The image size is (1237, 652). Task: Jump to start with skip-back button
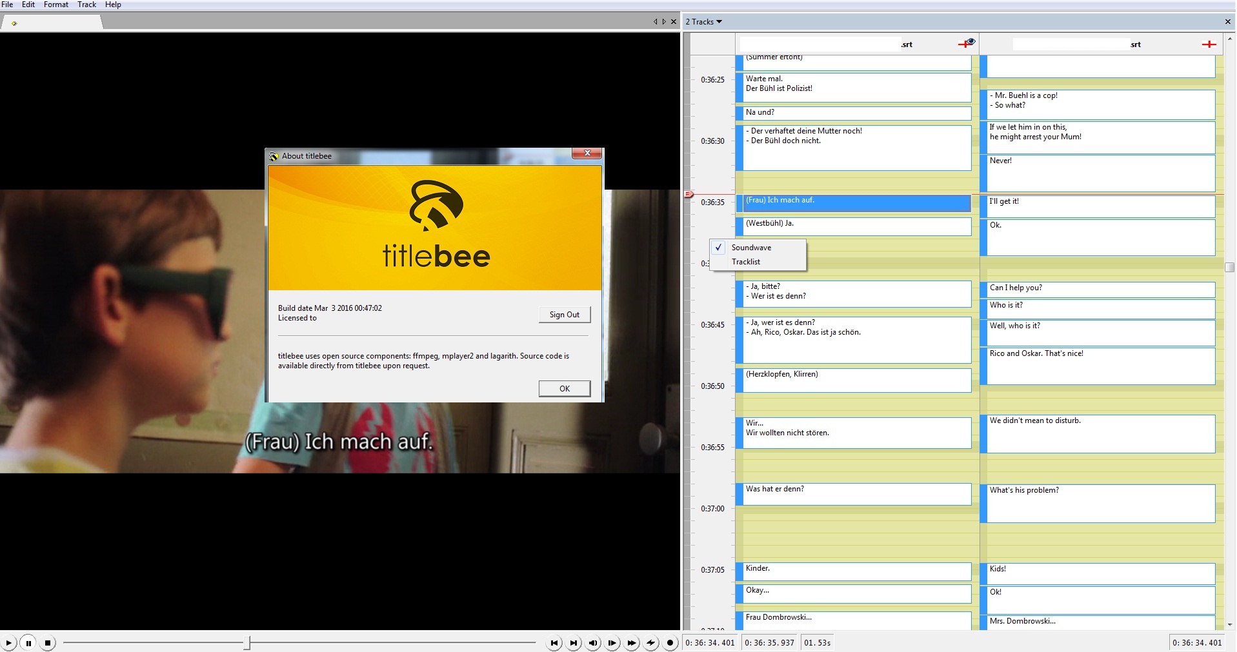[554, 643]
